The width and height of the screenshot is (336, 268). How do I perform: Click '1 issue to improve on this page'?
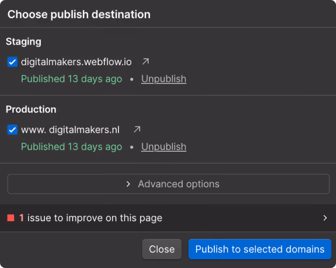(x=90, y=218)
